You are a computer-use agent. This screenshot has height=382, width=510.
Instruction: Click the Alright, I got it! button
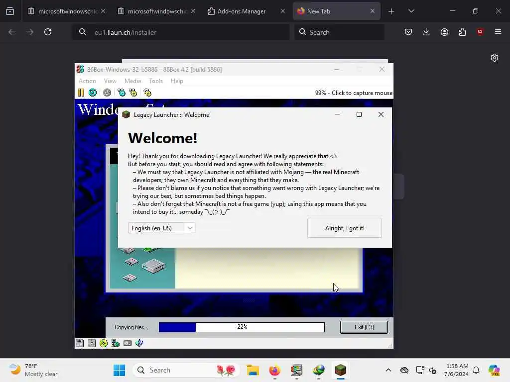coord(345,228)
